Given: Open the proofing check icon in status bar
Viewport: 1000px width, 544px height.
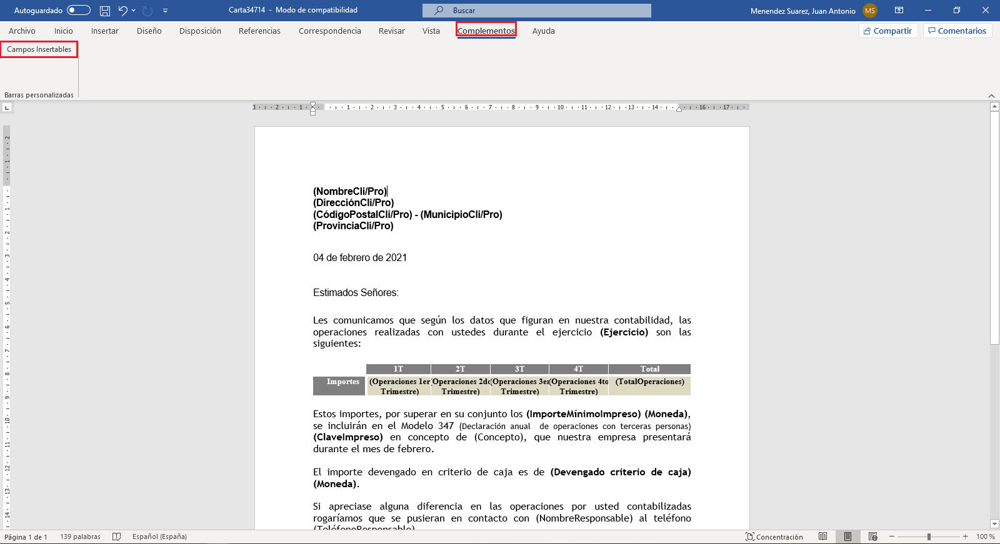Looking at the screenshot, I should click(x=116, y=537).
